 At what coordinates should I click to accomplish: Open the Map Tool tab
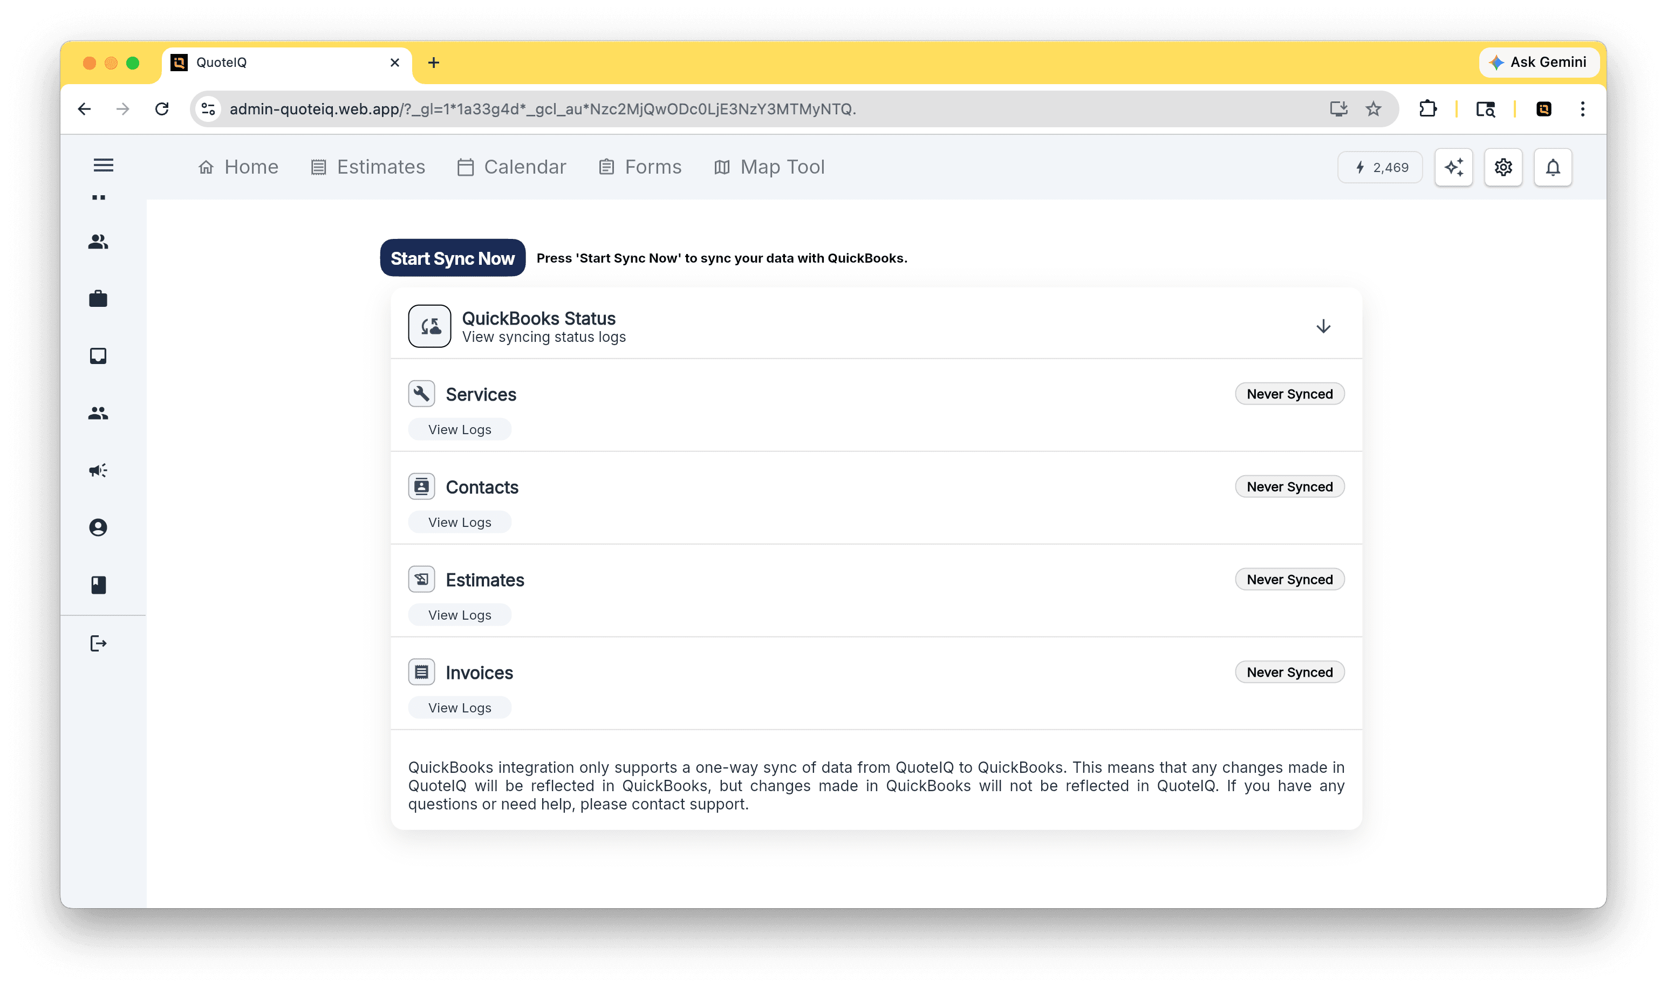coord(769,167)
